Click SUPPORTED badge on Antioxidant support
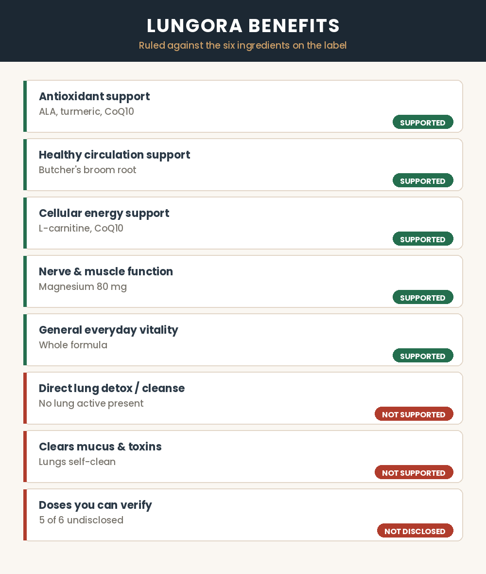 click(x=423, y=122)
